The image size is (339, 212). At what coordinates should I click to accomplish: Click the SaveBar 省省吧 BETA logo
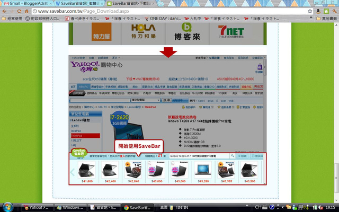(x=79, y=153)
